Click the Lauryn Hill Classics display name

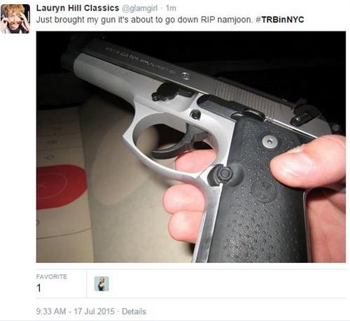click(x=78, y=8)
